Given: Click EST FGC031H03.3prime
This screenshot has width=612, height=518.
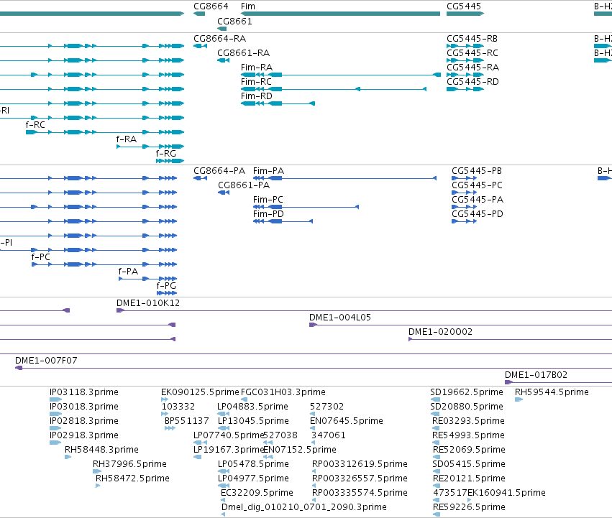Looking at the screenshot, I should 283,392.
